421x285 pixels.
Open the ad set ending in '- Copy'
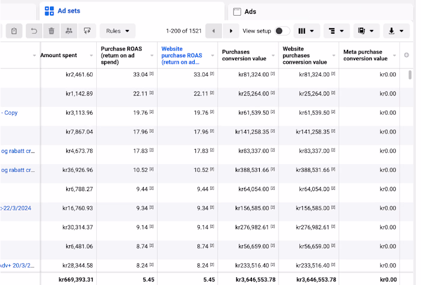[9, 112]
